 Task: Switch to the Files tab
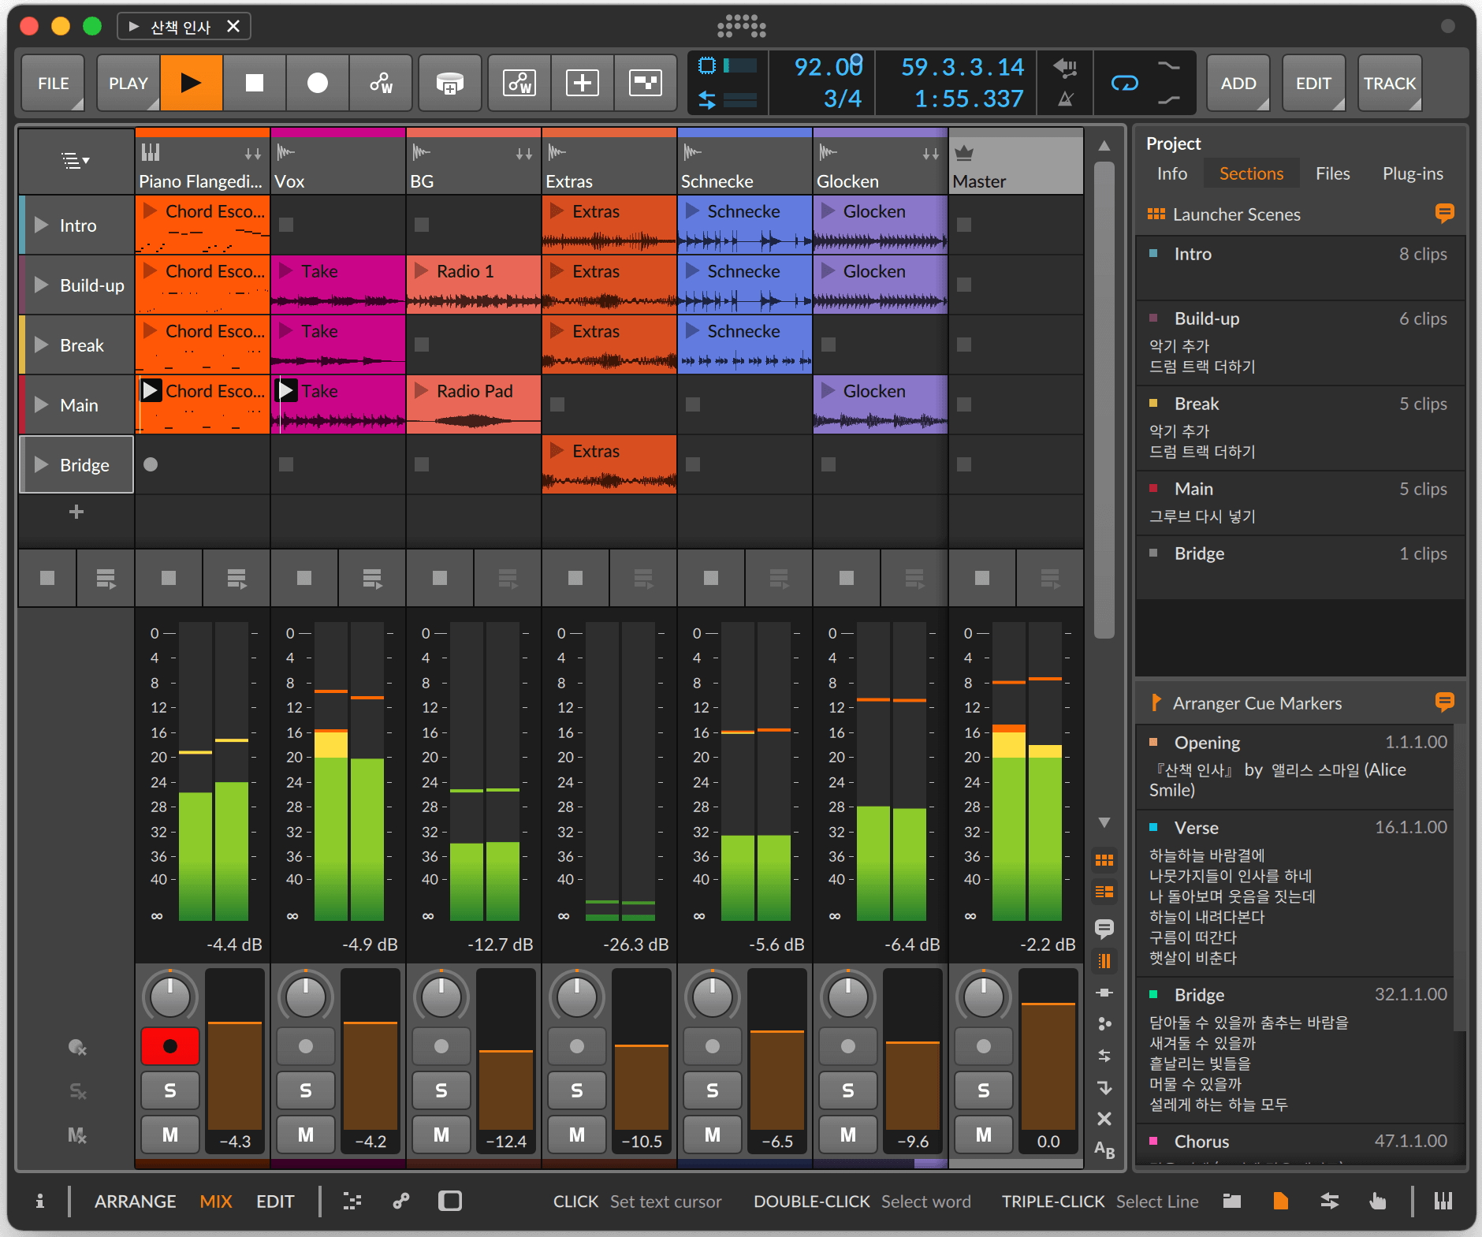click(1332, 173)
